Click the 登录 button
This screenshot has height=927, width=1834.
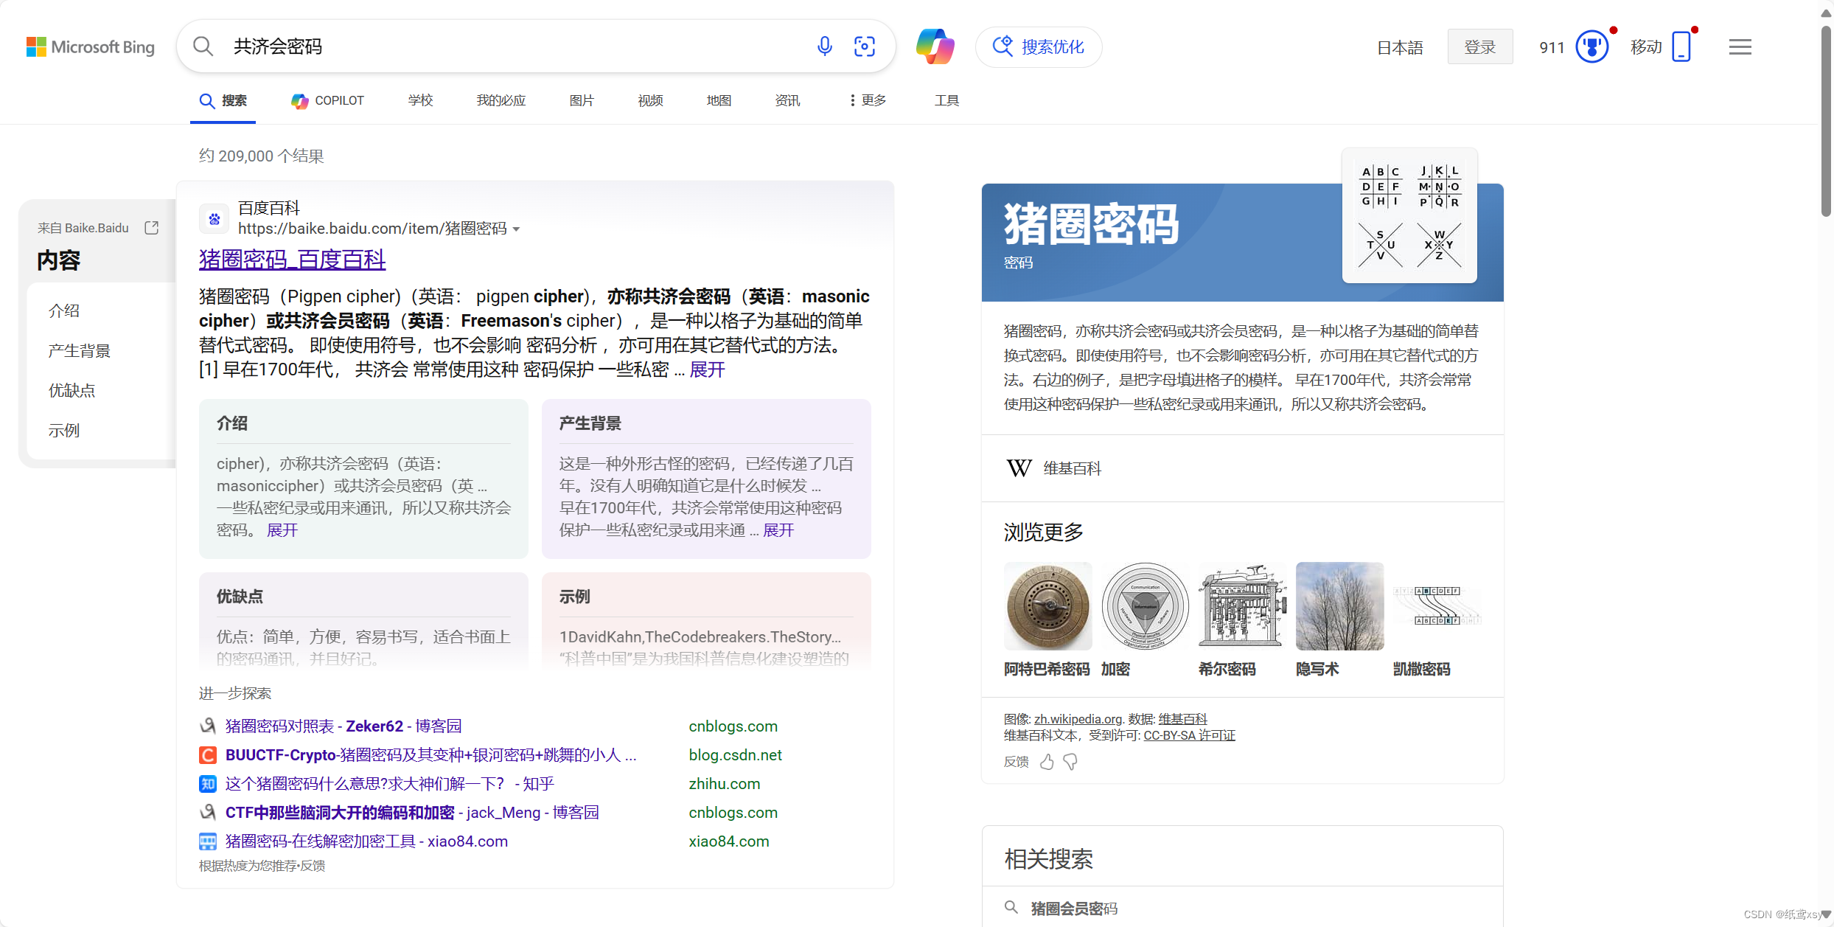(x=1479, y=47)
